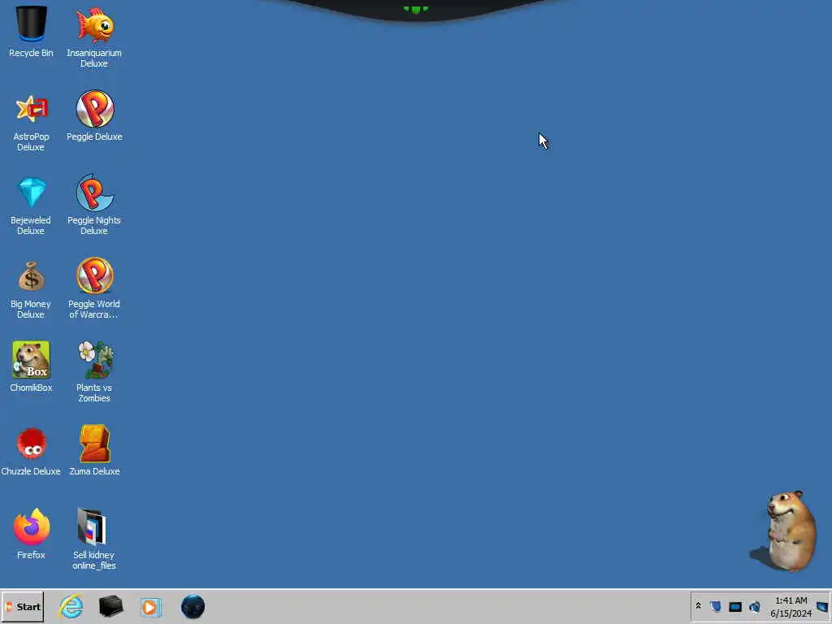Screen dimensions: 832x624
Task: Open the Start menu button
Action: (x=23, y=606)
